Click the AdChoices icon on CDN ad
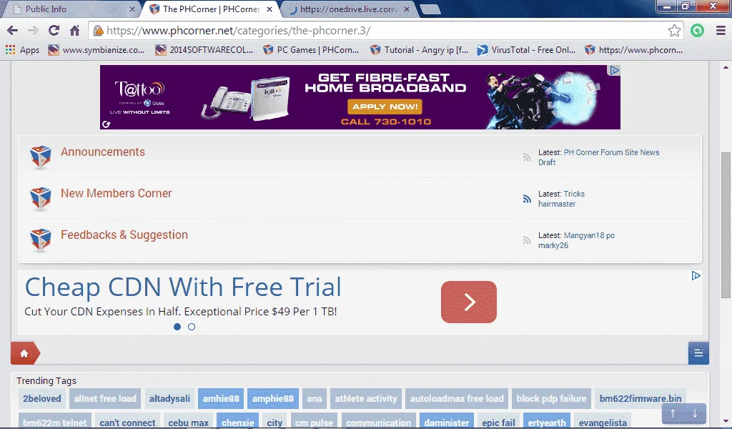This screenshot has width=732, height=429. click(x=696, y=276)
